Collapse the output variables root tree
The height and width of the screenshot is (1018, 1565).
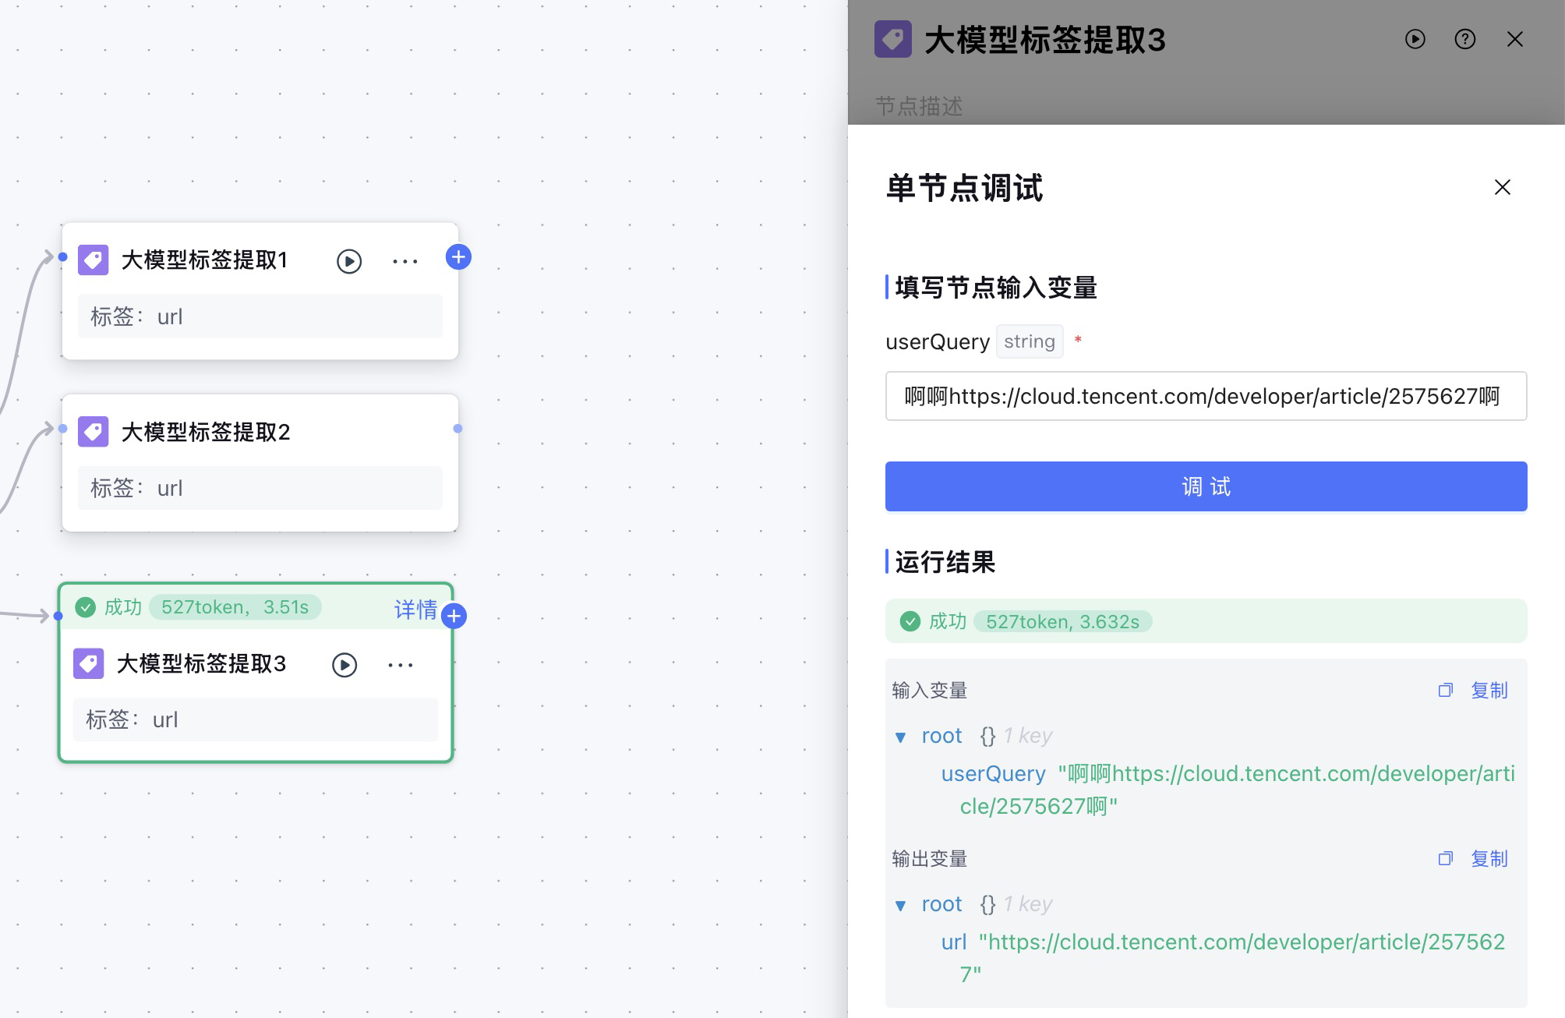click(x=901, y=905)
